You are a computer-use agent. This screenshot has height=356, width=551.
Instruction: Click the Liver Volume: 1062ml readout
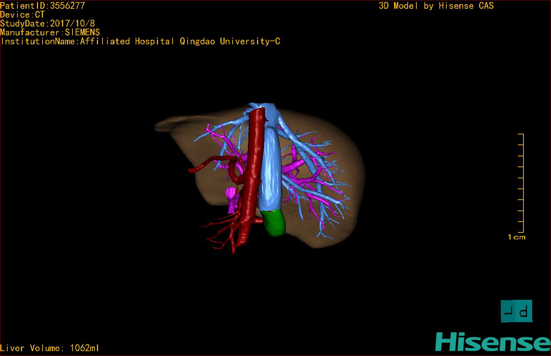click(x=50, y=348)
